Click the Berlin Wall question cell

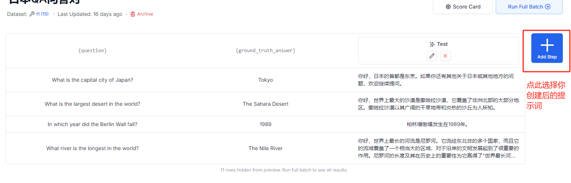tap(92, 124)
